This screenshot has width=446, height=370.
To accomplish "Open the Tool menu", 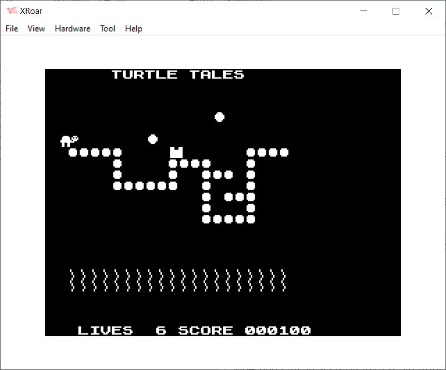I will 107,28.
